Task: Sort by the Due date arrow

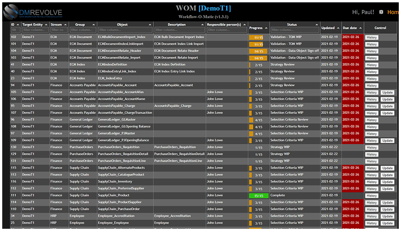Action: (x=360, y=28)
